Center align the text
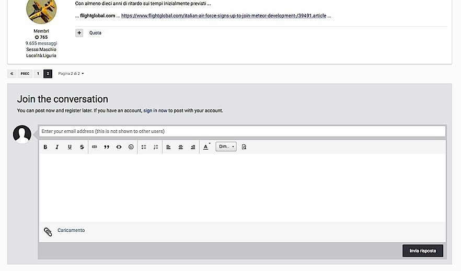Viewport: 461px width, 271px height. tap(181, 147)
